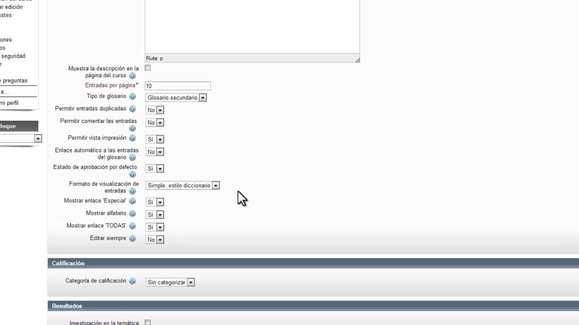Open Mostrar enlace 'TODAS' dropdown

coord(155,227)
